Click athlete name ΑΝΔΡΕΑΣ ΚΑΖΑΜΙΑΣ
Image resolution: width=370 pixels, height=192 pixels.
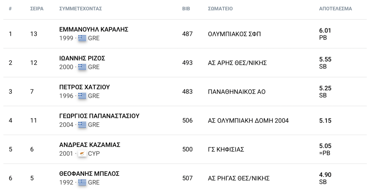[90, 145]
